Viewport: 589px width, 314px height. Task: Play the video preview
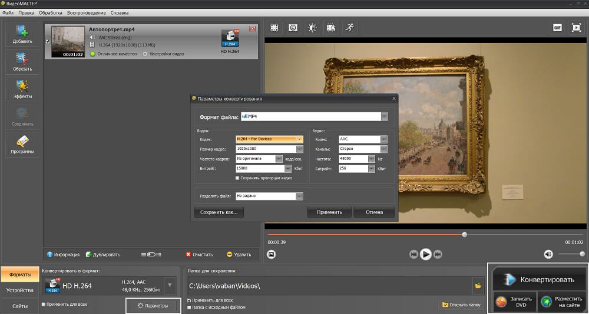[426, 255]
